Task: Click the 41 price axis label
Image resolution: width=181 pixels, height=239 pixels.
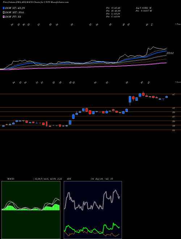Action: tap(173, 108)
